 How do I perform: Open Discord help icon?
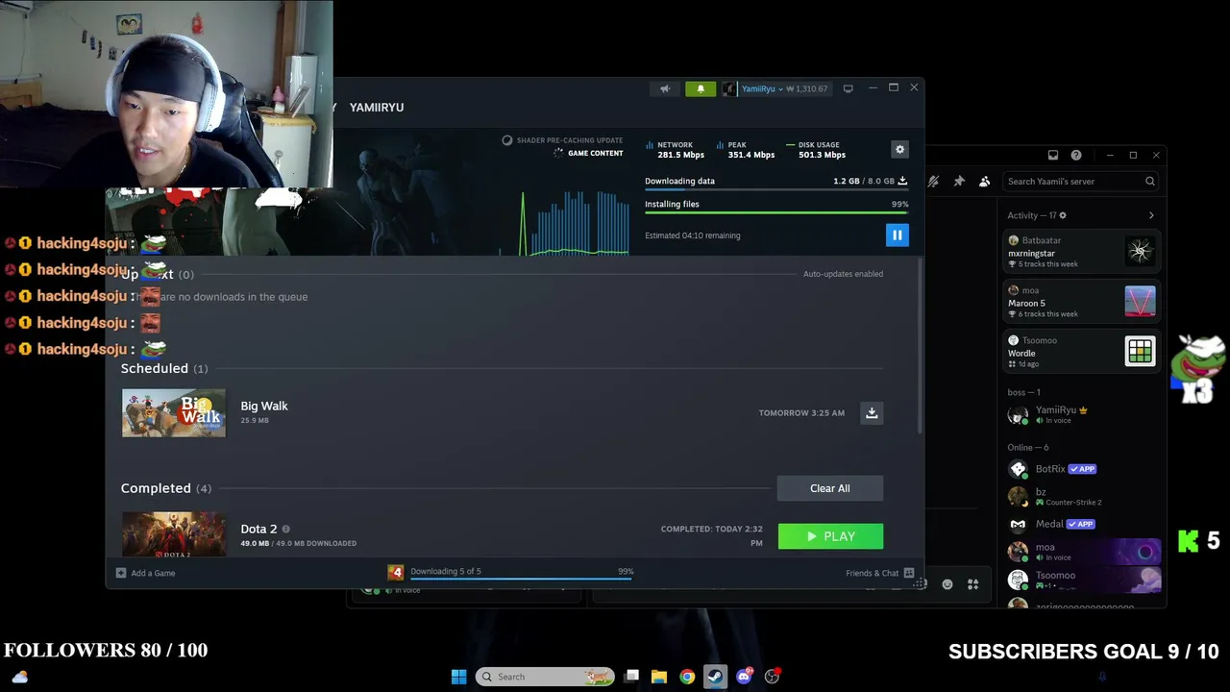point(1076,155)
